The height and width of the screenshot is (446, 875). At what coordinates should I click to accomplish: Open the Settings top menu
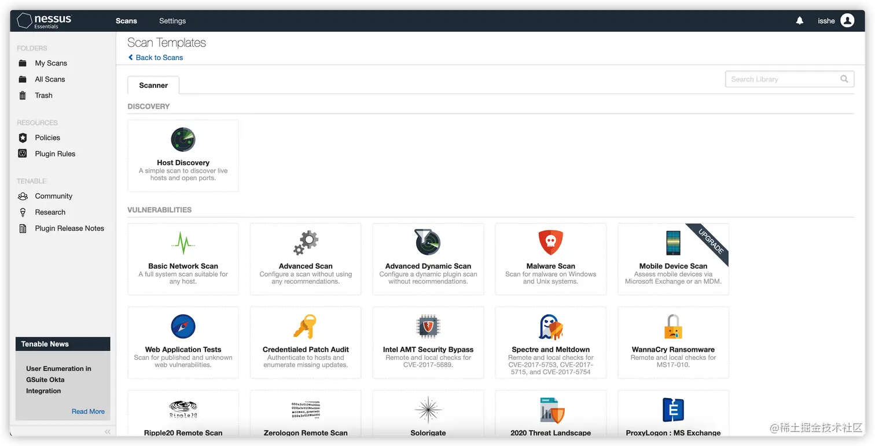coord(172,21)
